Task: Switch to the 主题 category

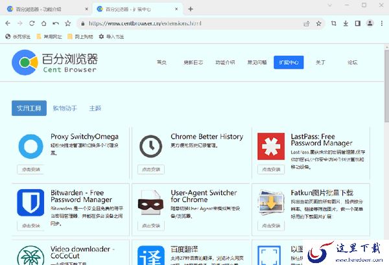Action: coord(95,108)
